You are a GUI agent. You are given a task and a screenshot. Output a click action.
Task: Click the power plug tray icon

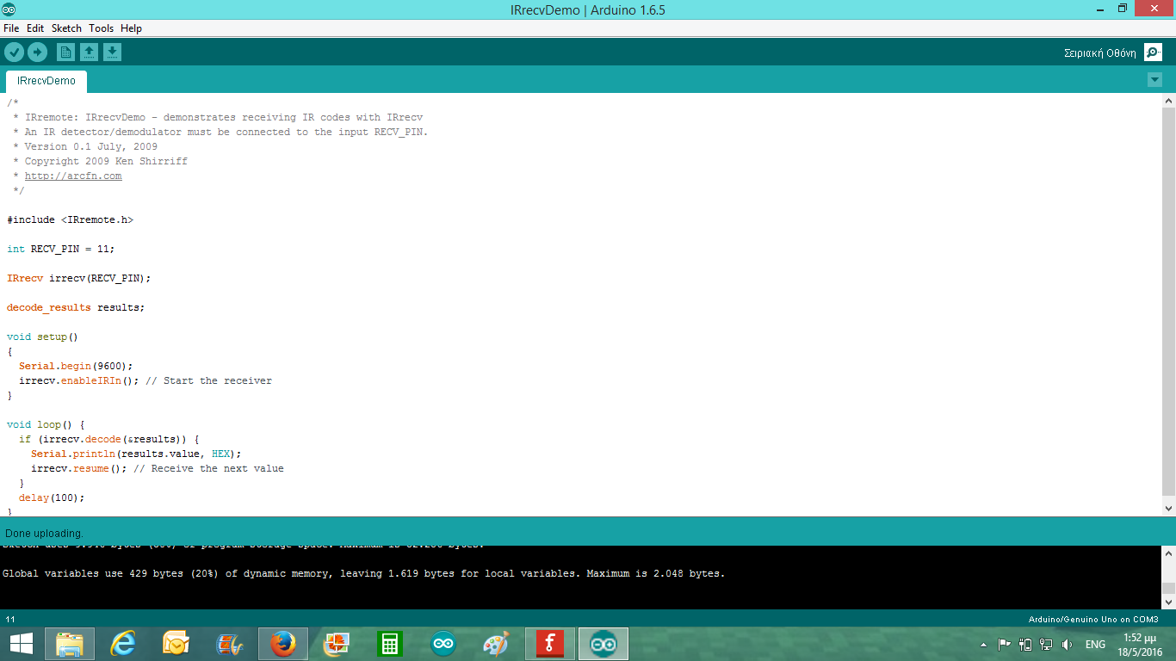tap(1025, 644)
